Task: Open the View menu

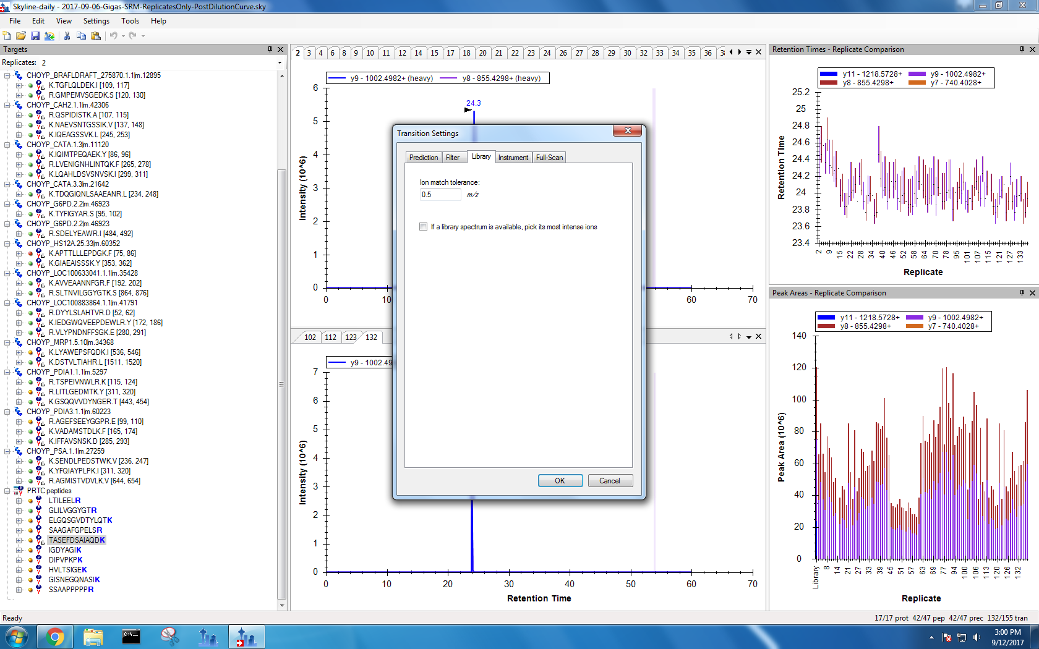Action: (64, 21)
